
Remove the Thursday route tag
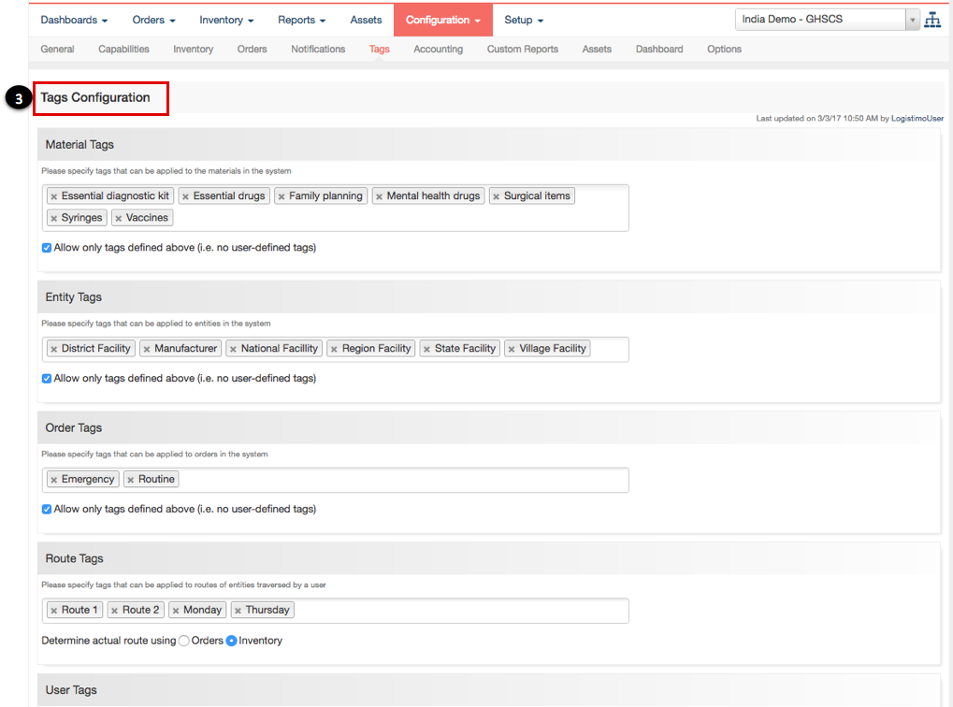[238, 611]
